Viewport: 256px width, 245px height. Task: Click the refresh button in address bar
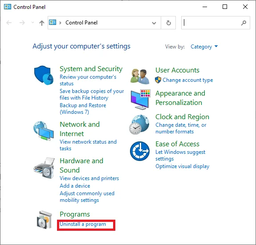point(168,23)
